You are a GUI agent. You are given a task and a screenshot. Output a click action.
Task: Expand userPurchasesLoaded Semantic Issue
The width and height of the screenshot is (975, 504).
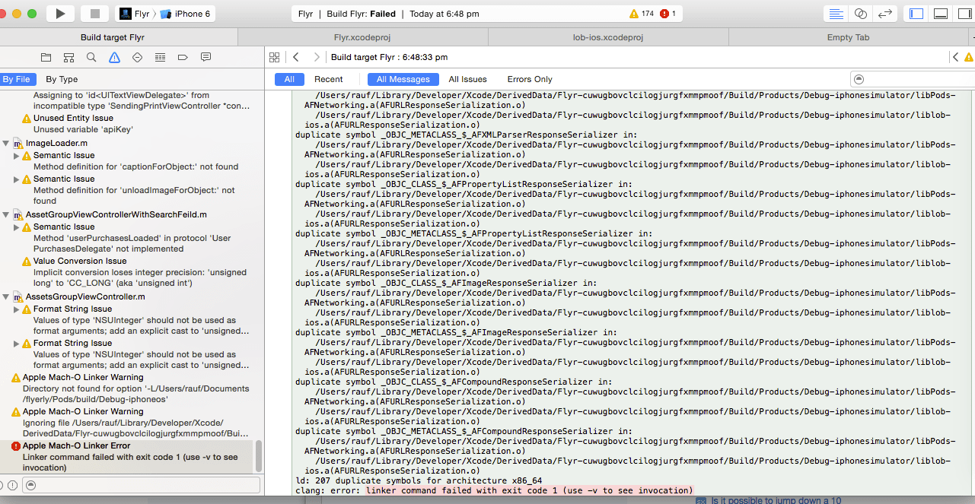point(17,227)
